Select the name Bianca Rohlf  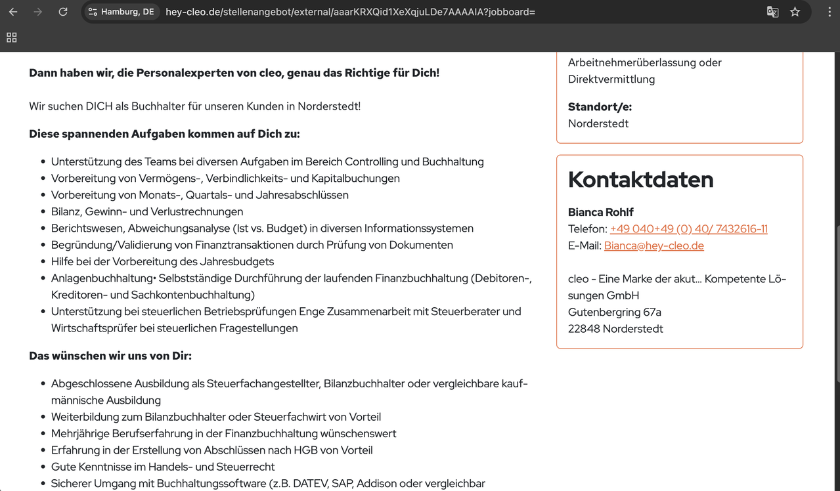coord(601,212)
